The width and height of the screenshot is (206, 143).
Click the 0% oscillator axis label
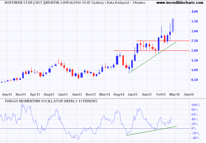coord(194,129)
